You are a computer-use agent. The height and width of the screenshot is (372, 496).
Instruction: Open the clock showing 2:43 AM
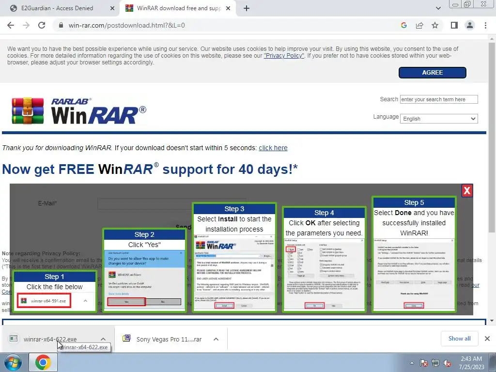(471, 363)
